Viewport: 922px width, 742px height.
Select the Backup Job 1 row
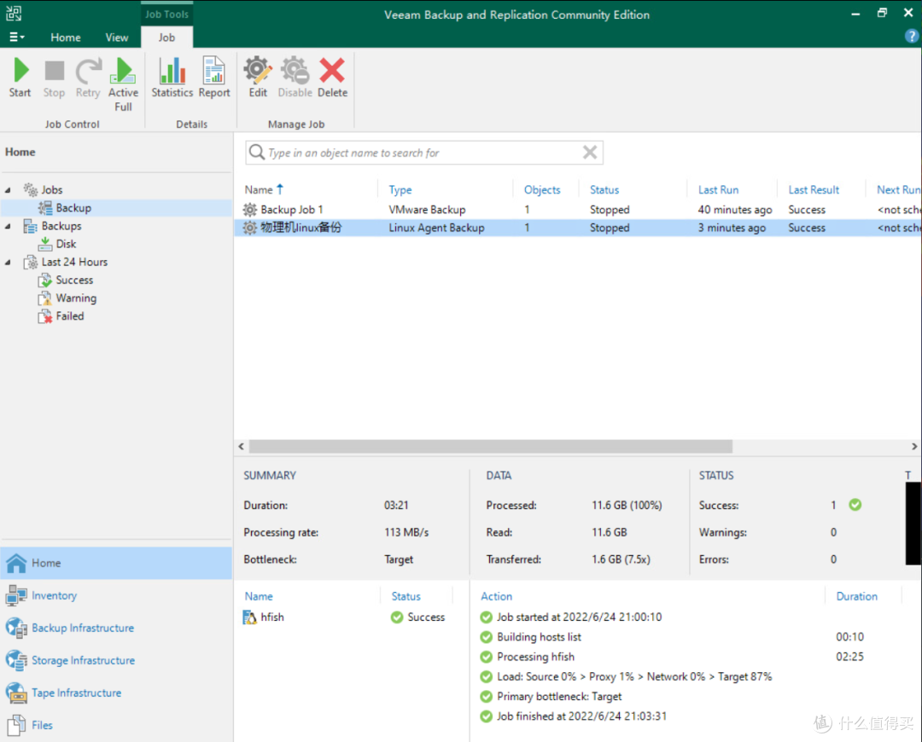(577, 210)
